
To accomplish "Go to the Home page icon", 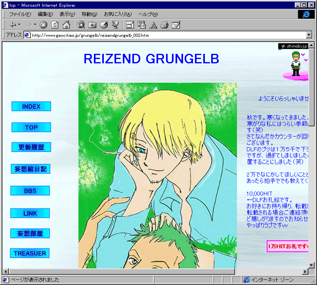I will [66, 25].
